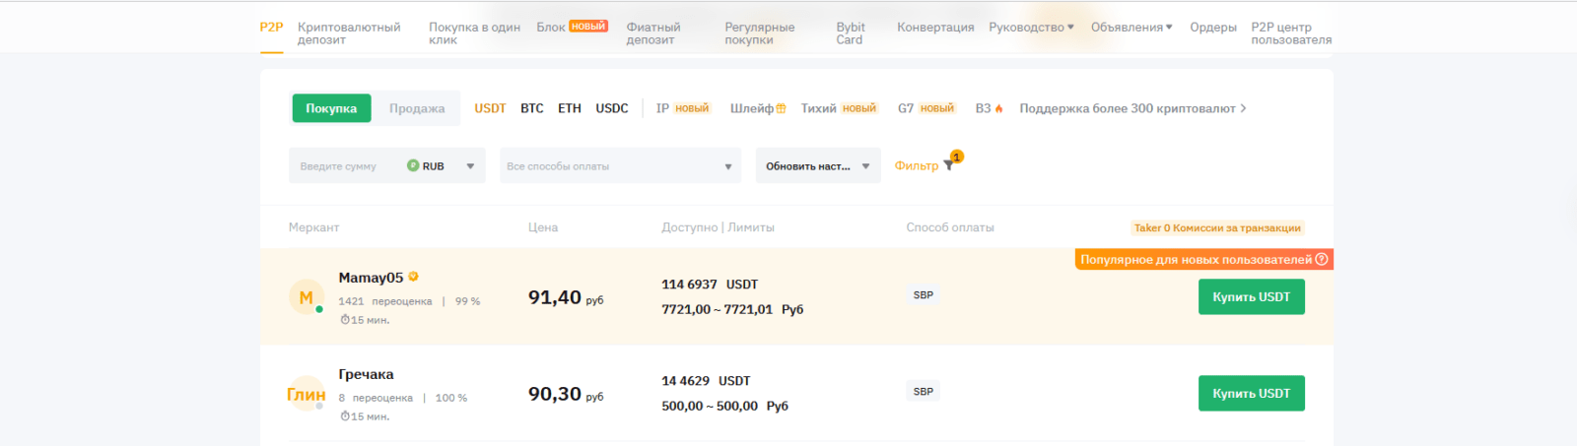Viewport: 1577px width, 446px height.
Task: Click the amount input field
Action: 345,166
